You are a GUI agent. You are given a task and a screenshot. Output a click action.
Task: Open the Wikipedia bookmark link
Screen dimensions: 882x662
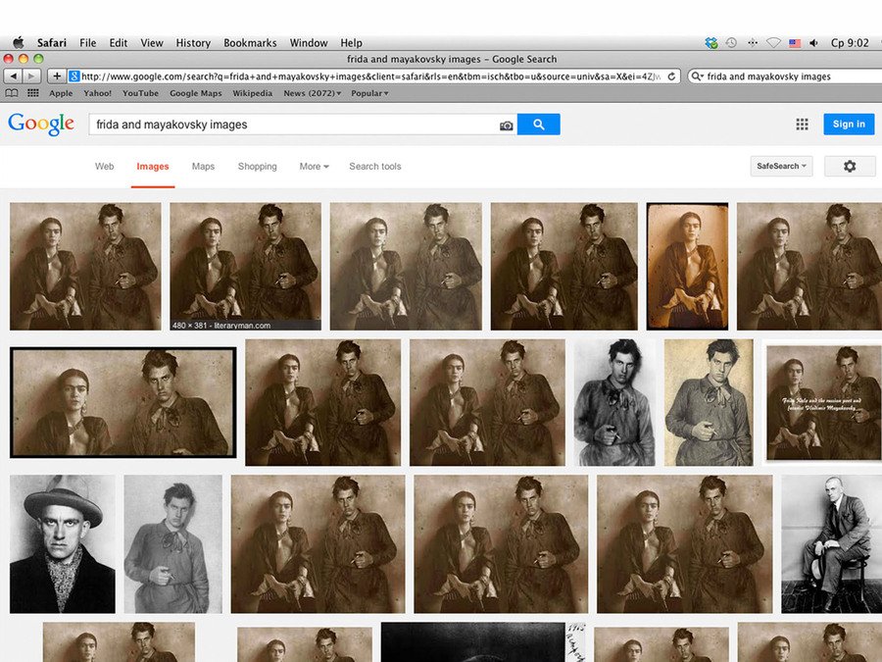coord(252,94)
